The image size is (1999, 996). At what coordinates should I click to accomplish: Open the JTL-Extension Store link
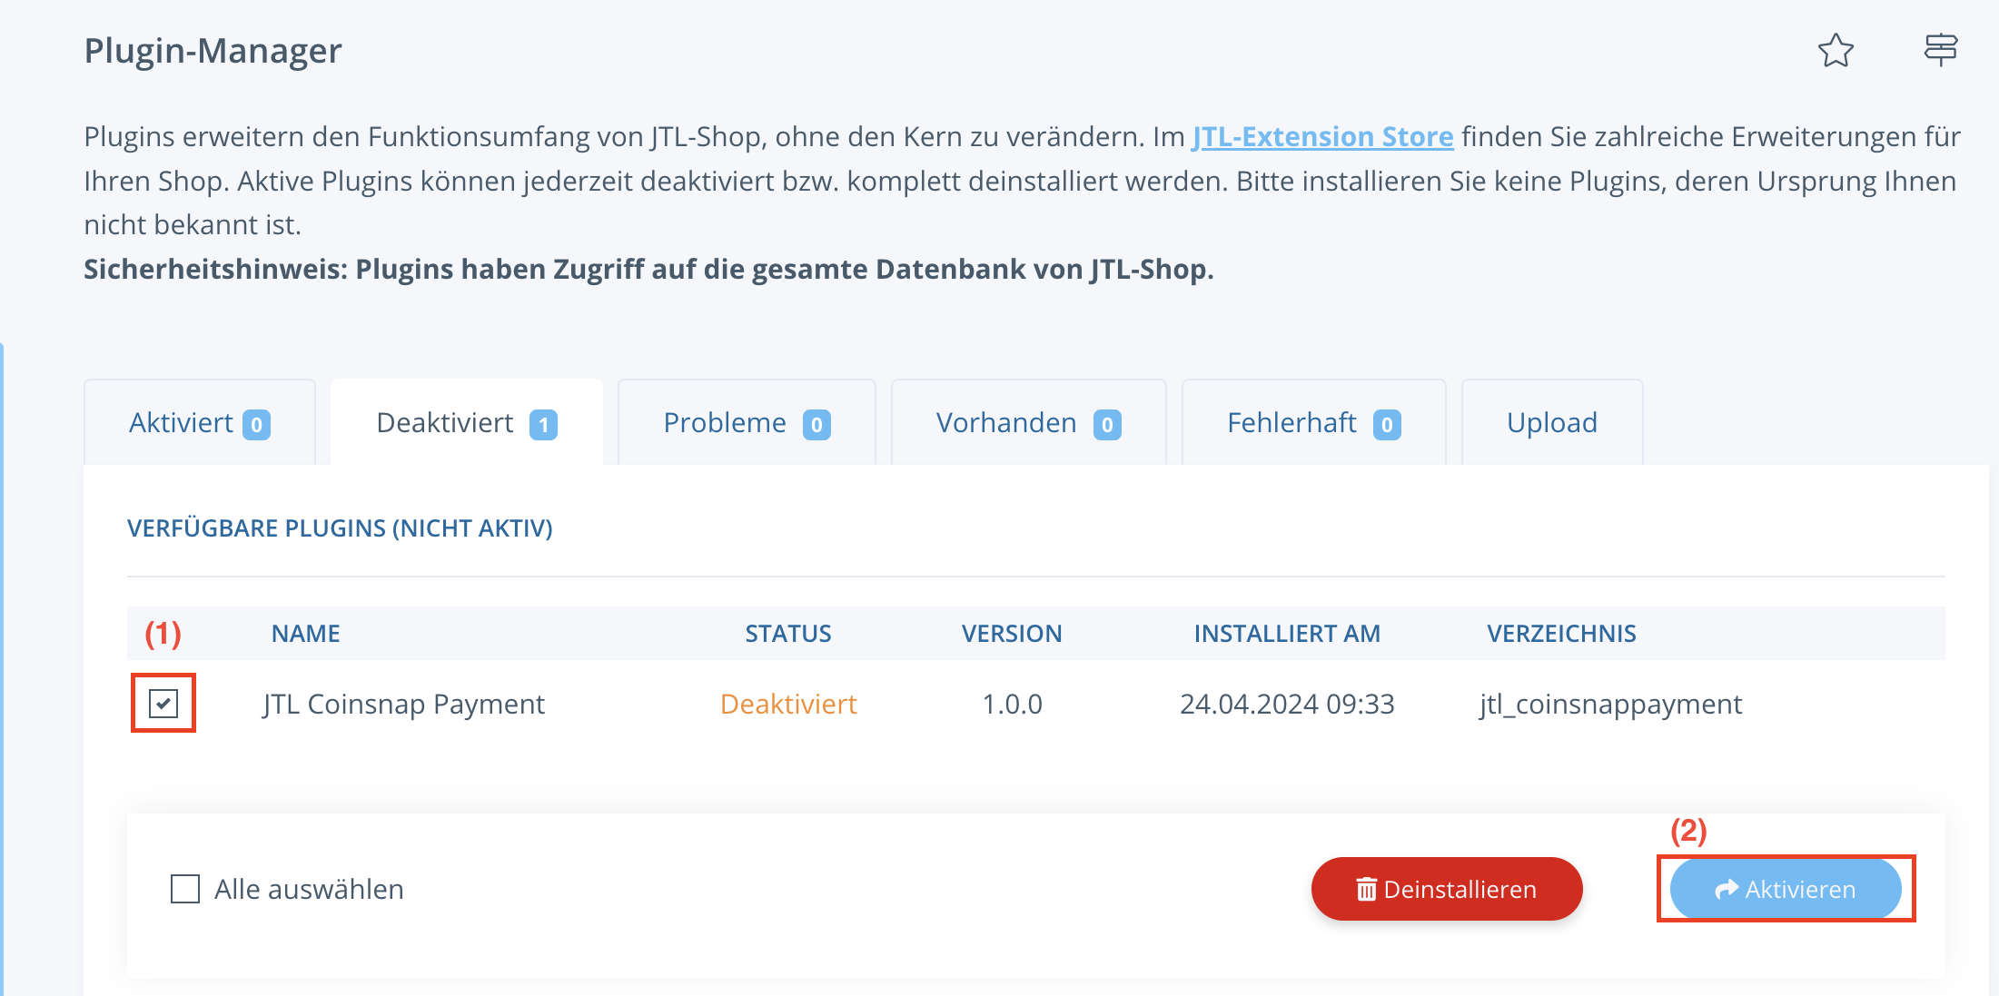coord(1321,136)
